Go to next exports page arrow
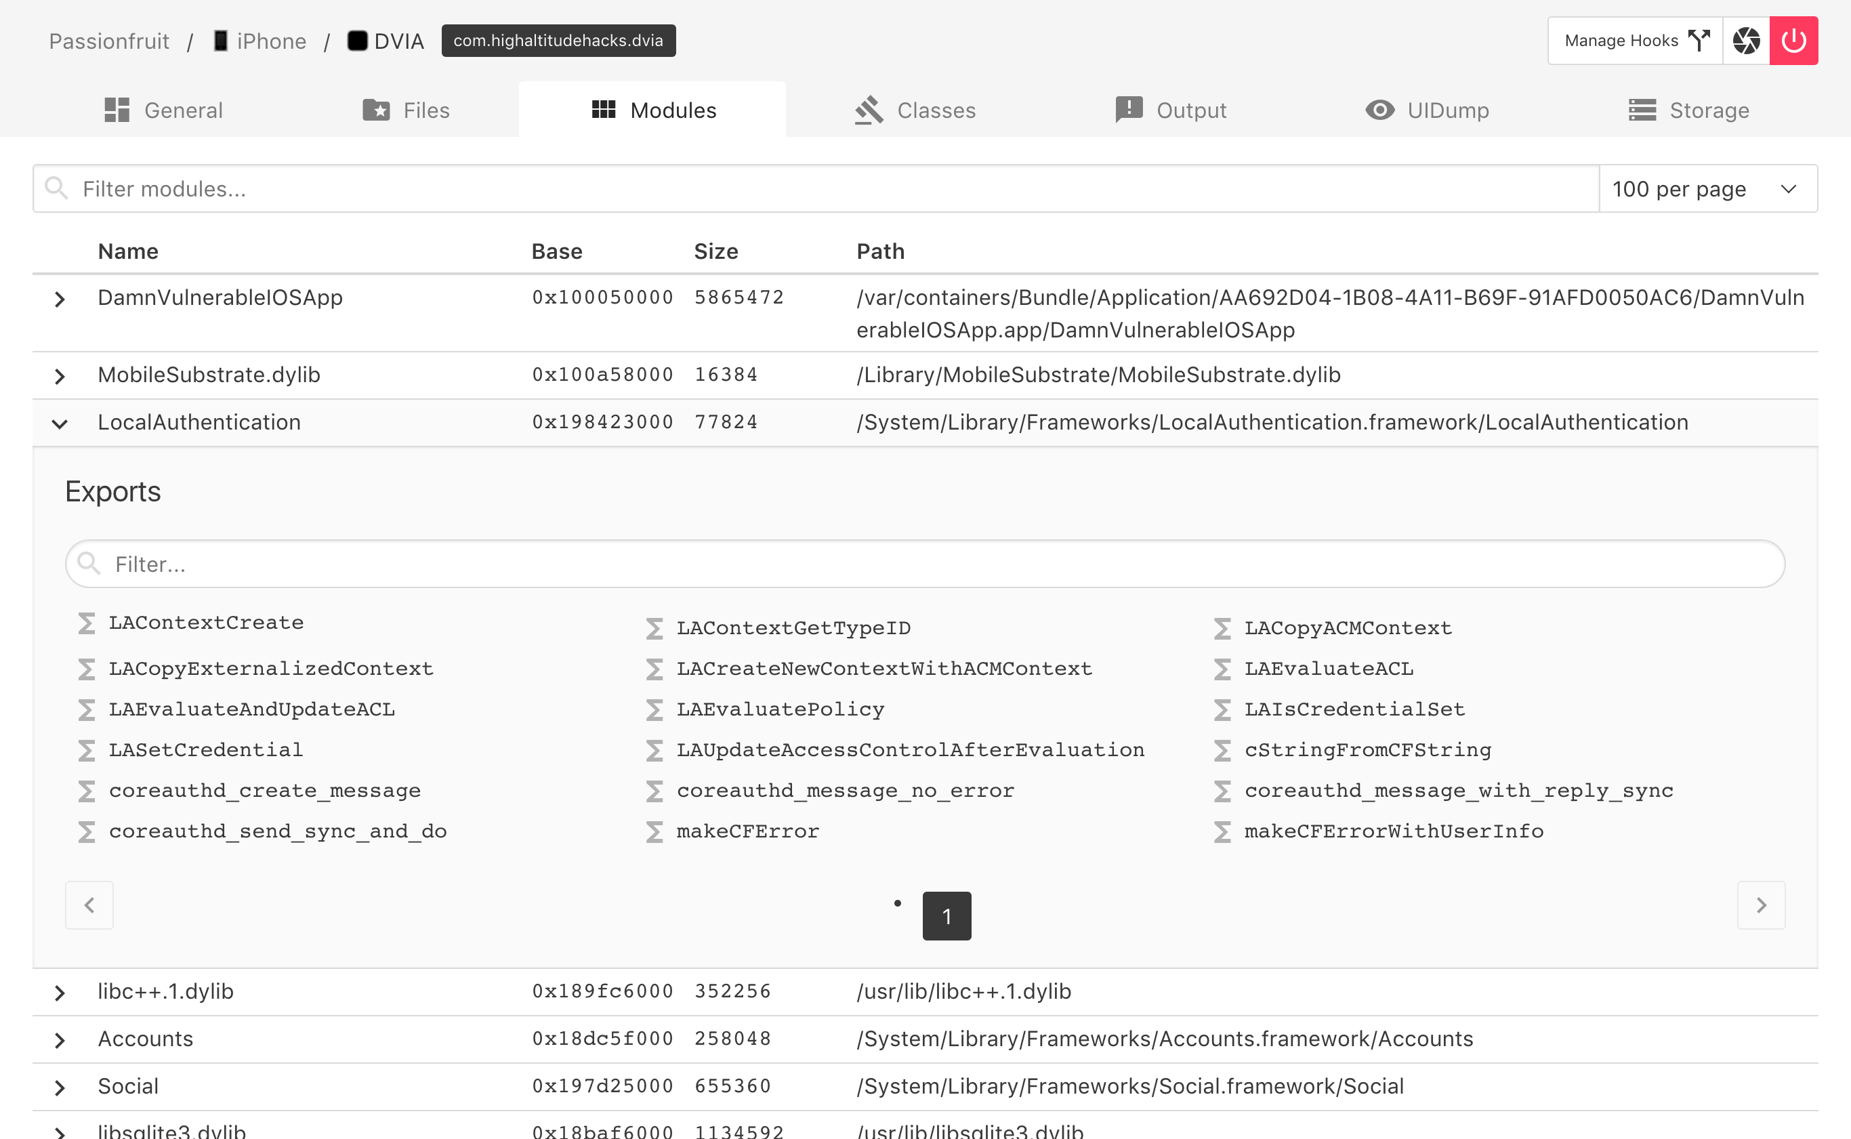This screenshot has width=1851, height=1139. (1761, 905)
